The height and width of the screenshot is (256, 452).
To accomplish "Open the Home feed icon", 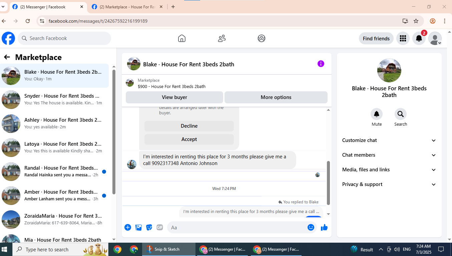I will pyautogui.click(x=182, y=38).
